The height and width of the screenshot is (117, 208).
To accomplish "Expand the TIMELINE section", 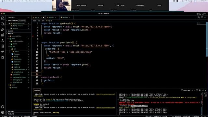I will [x=18, y=114].
